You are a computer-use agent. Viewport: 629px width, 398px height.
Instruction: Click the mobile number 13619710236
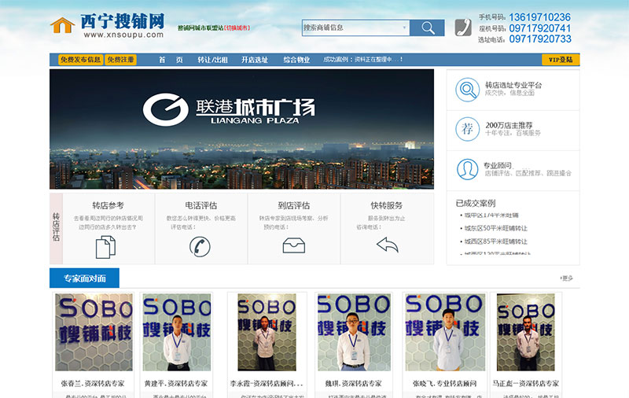(x=540, y=17)
